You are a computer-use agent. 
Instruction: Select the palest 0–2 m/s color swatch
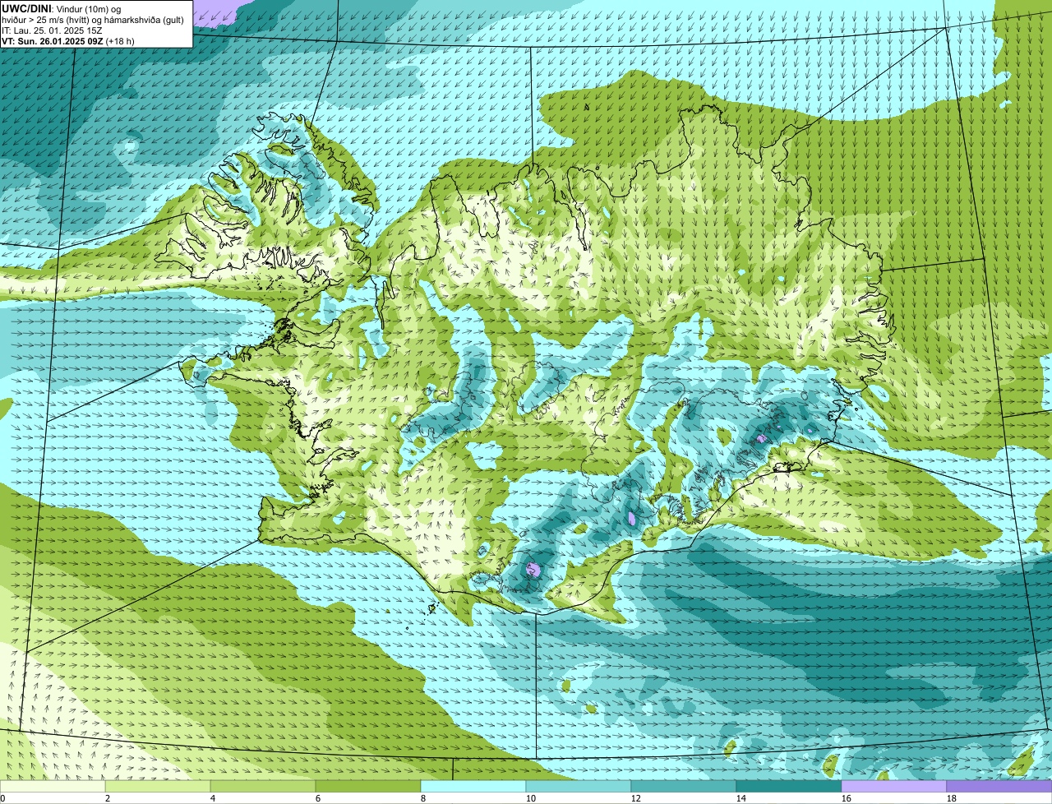point(53,786)
